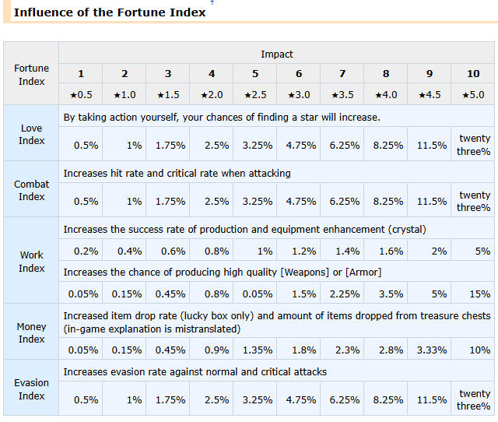Click the evasion rate description text
The image size is (498, 422).
click(195, 371)
